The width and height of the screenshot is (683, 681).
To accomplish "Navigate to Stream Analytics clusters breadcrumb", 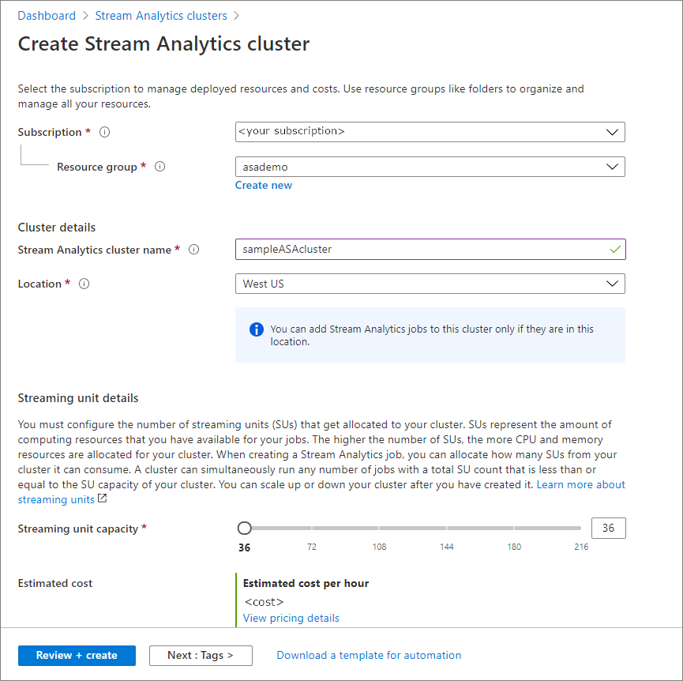I will tap(160, 16).
